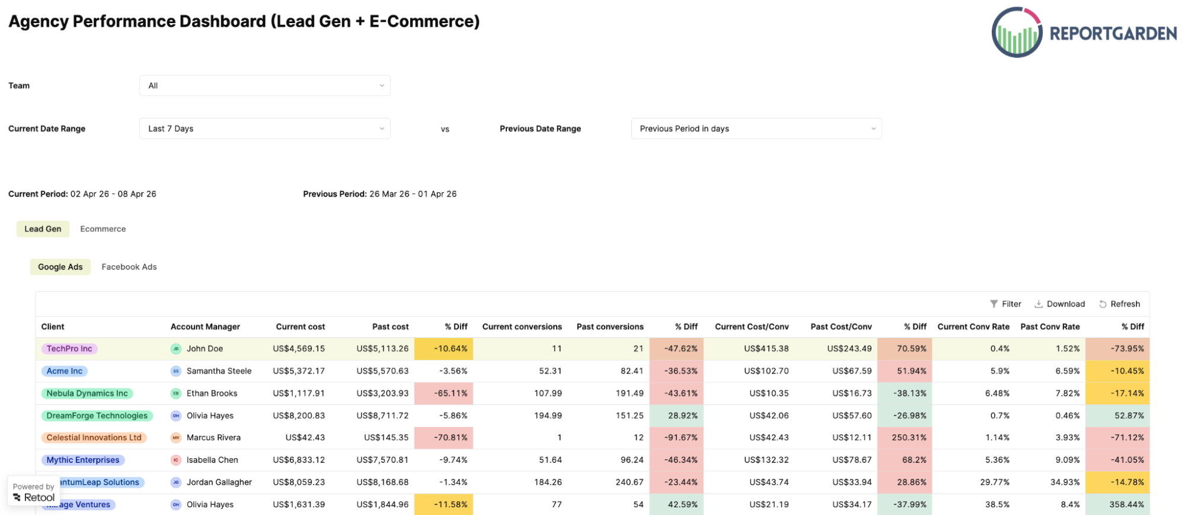Open the Team dropdown
Screen dimensions: 1185x515
(265, 86)
